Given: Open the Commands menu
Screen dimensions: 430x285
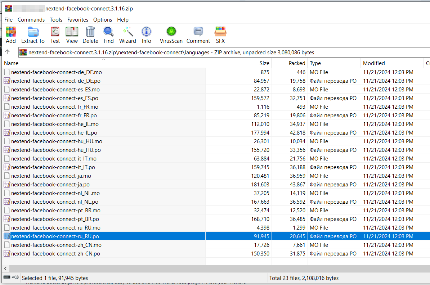Looking at the screenshot, I should (x=31, y=20).
